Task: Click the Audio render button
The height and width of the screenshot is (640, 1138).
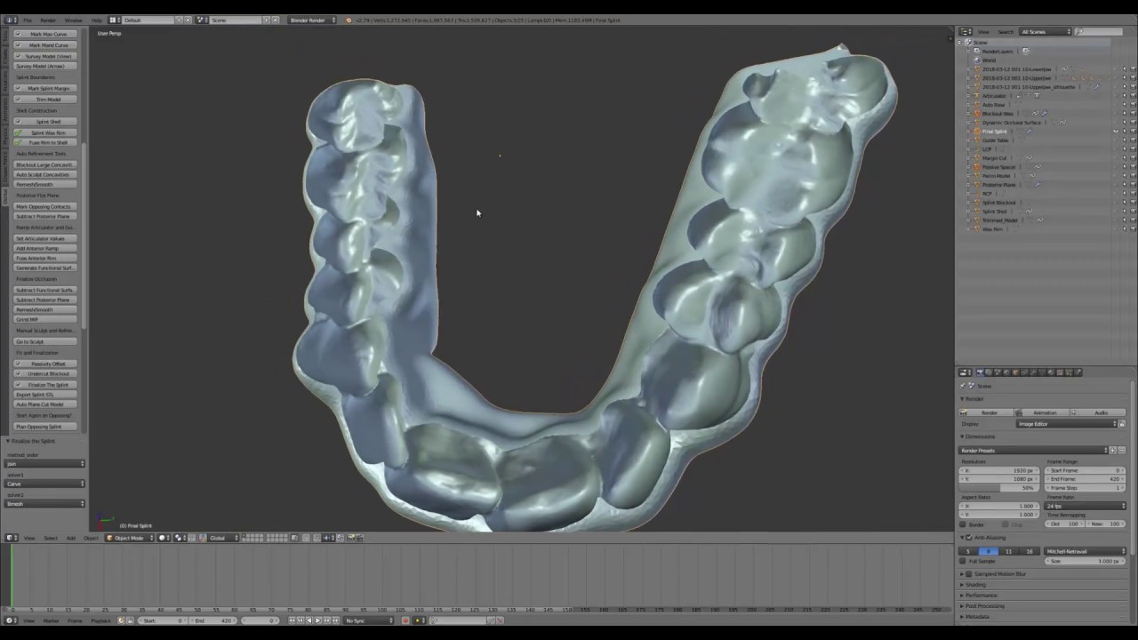Action: tap(1099, 412)
